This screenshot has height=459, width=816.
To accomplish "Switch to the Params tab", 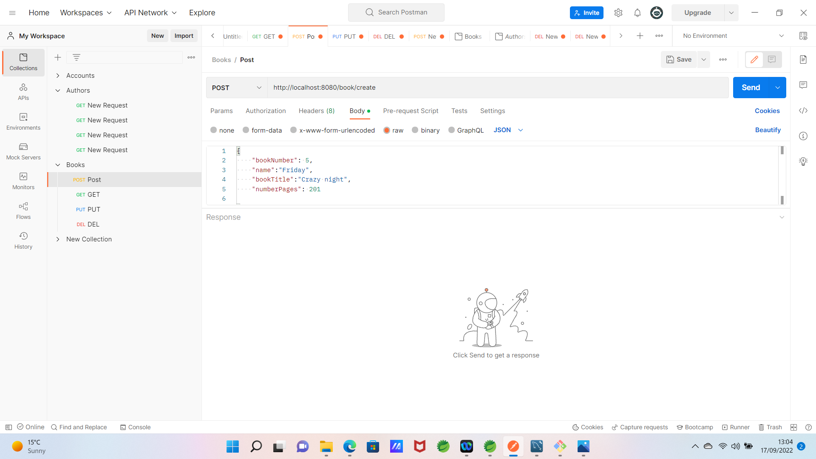I will (221, 111).
